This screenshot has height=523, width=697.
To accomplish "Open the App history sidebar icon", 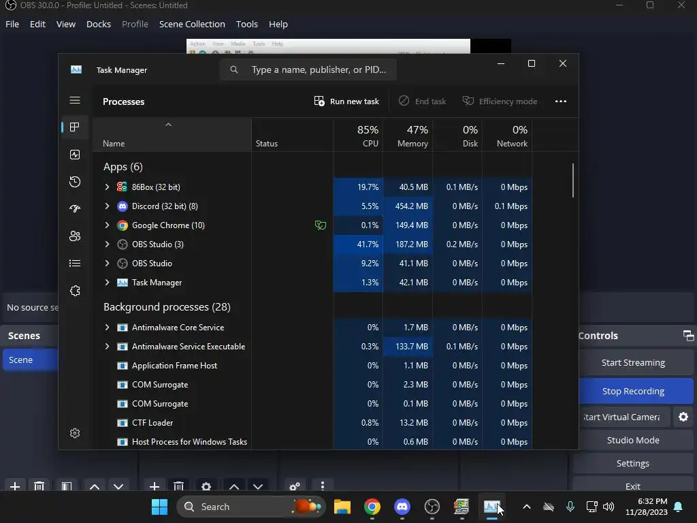I will (75, 181).
